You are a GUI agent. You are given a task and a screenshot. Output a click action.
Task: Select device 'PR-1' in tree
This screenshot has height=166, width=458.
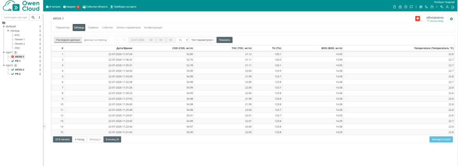[17, 61]
